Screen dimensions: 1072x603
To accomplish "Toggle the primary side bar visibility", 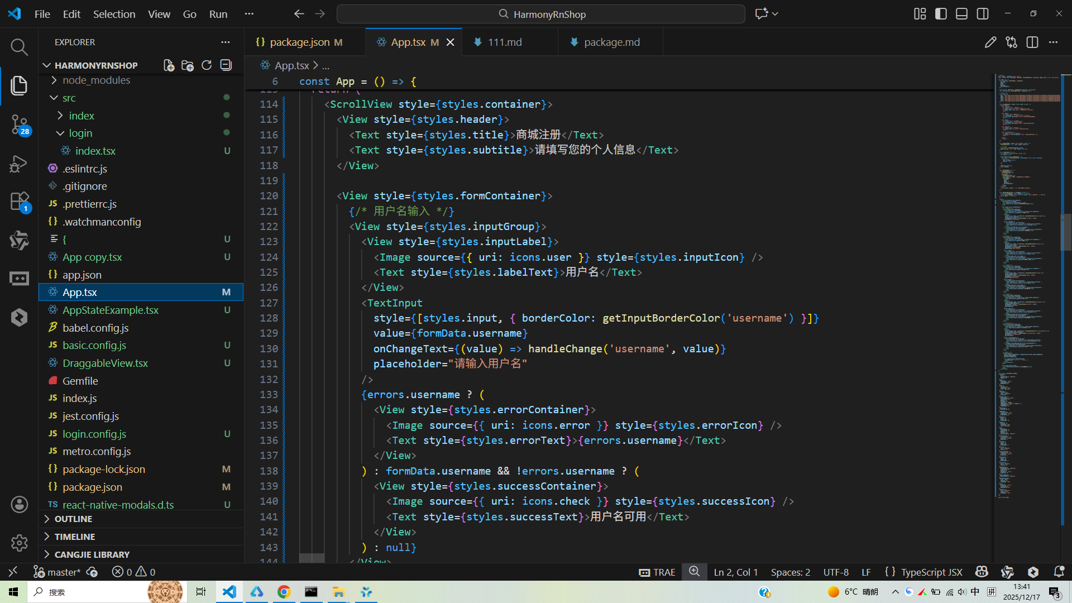I will pos(941,14).
